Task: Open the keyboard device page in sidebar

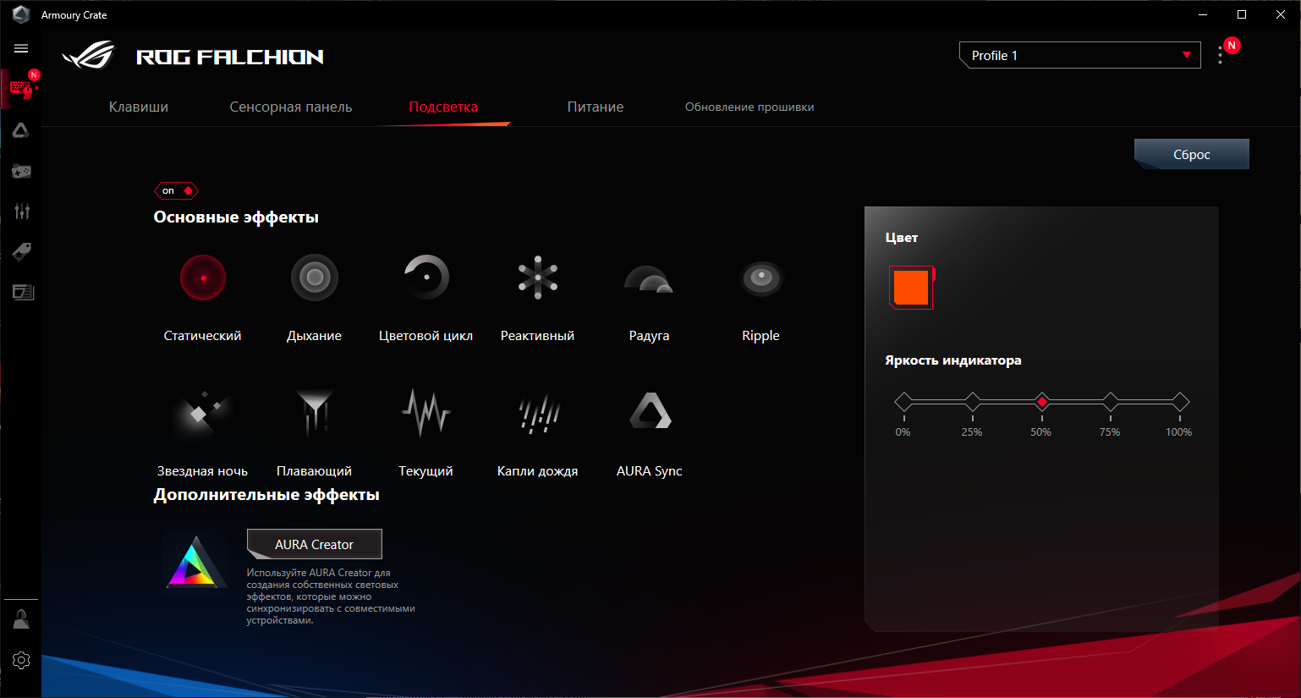Action: point(21,89)
